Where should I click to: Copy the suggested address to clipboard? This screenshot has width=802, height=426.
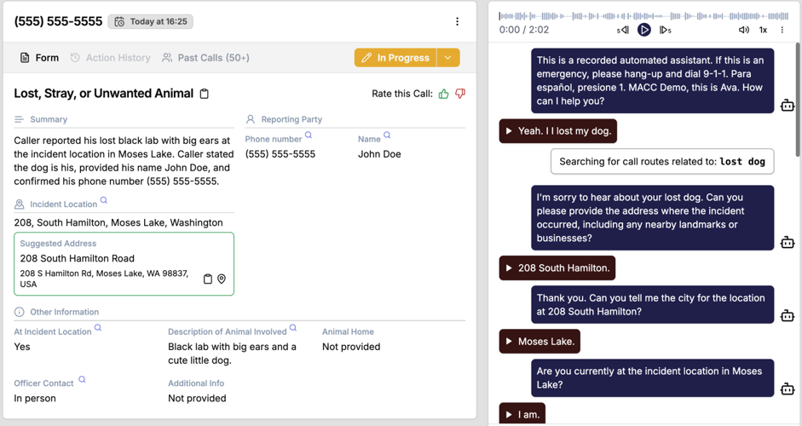tap(207, 279)
